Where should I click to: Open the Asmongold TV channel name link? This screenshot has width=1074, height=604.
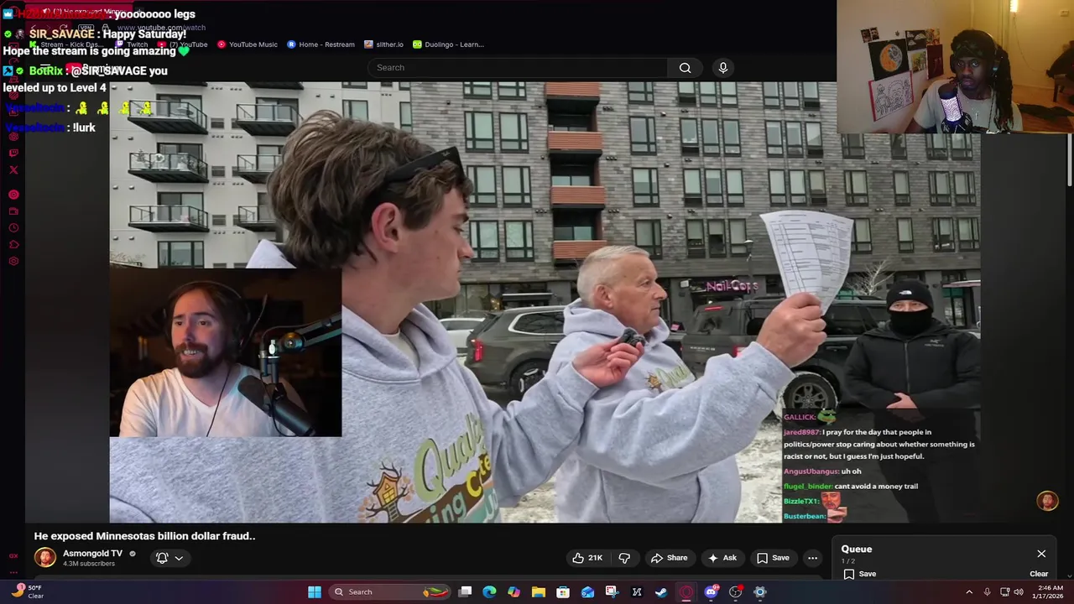click(x=92, y=554)
